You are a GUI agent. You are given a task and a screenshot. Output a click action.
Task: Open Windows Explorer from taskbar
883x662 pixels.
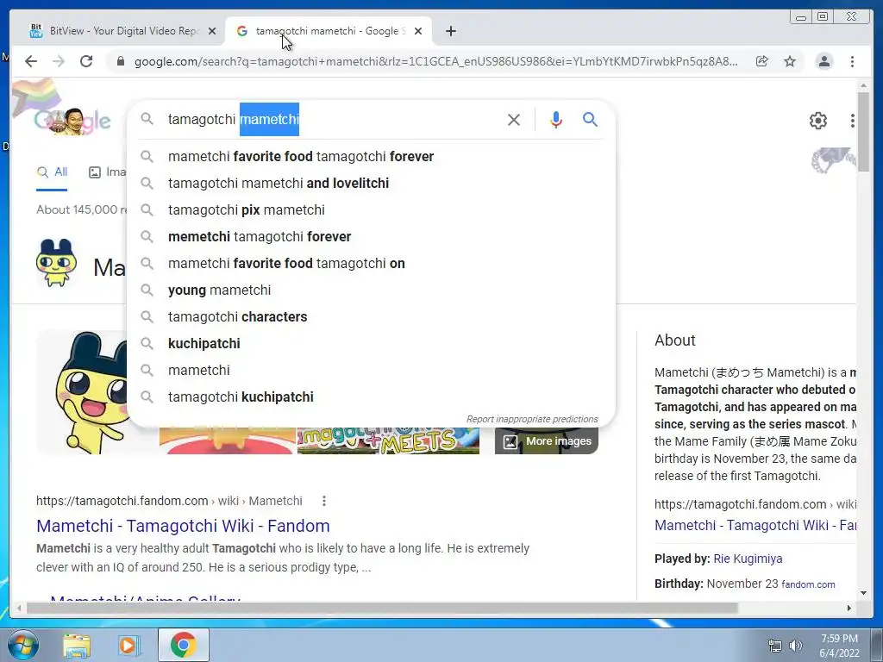tap(77, 646)
